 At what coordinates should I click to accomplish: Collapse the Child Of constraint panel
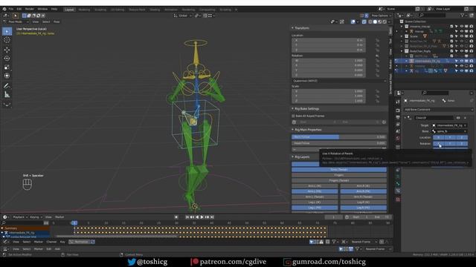pyautogui.click(x=405, y=118)
